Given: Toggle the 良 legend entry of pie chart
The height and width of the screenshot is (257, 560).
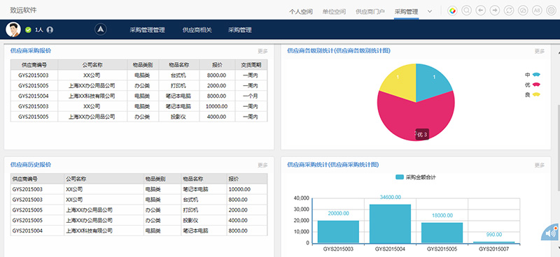Looking at the screenshot, I should tap(533, 94).
